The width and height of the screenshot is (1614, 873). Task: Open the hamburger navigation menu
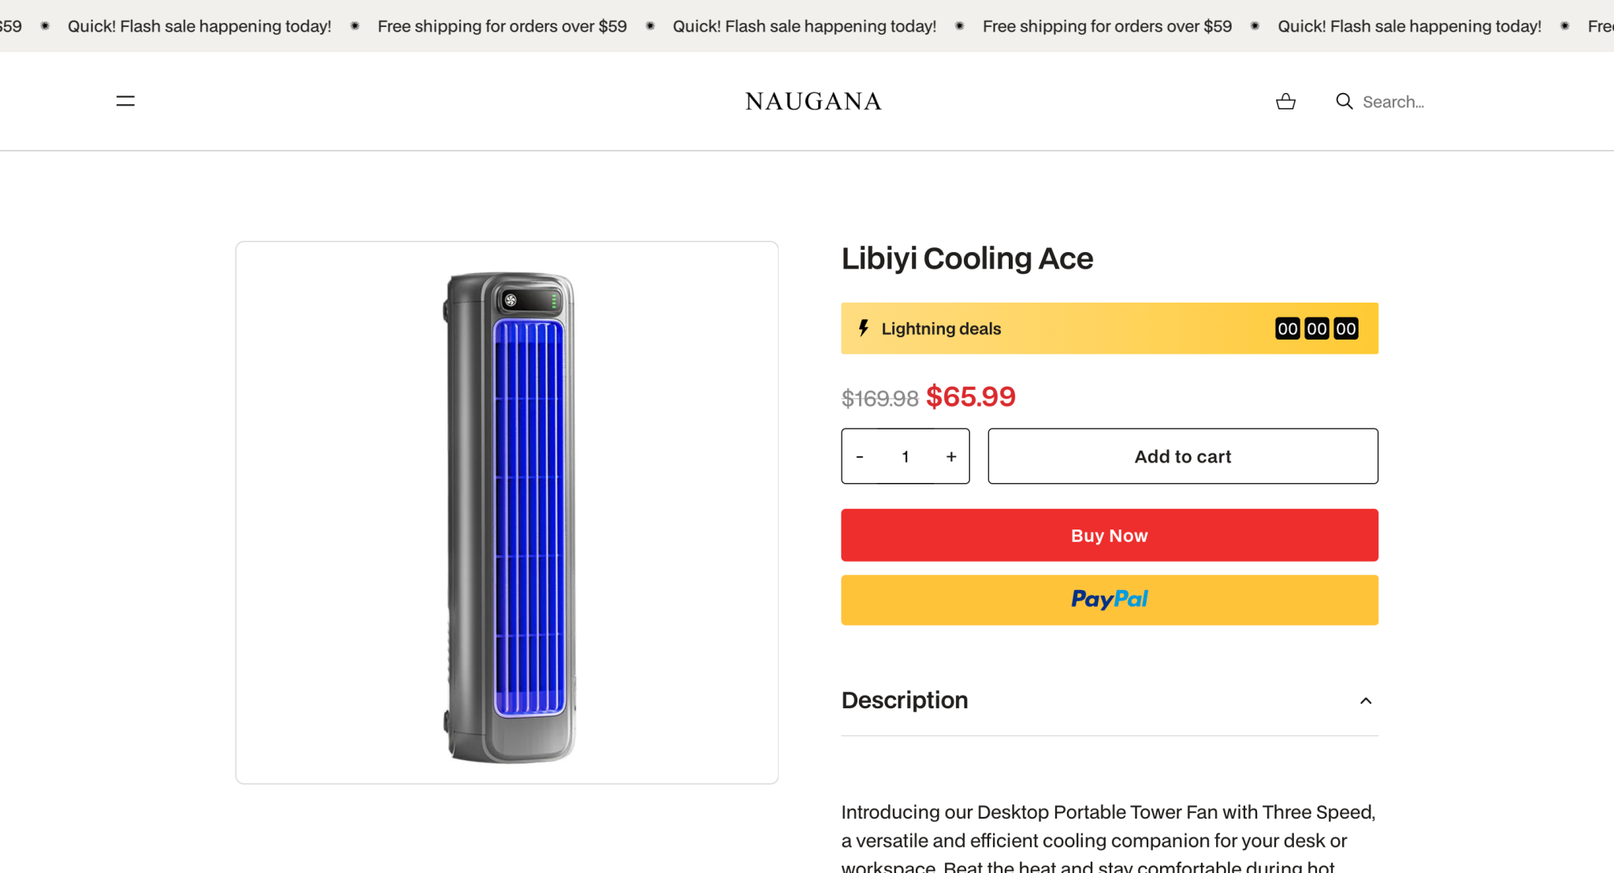(125, 101)
